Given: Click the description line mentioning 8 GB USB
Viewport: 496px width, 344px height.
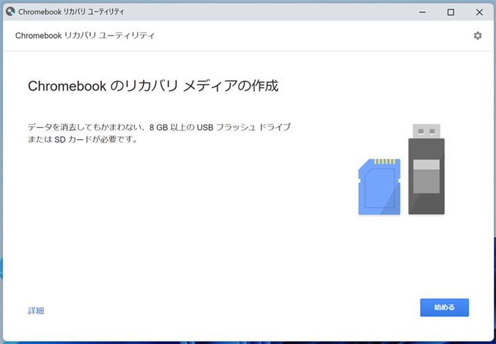Looking at the screenshot, I should tap(159, 127).
